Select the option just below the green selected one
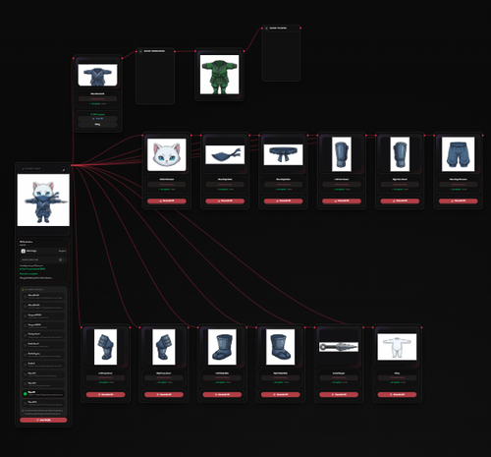 43,403
